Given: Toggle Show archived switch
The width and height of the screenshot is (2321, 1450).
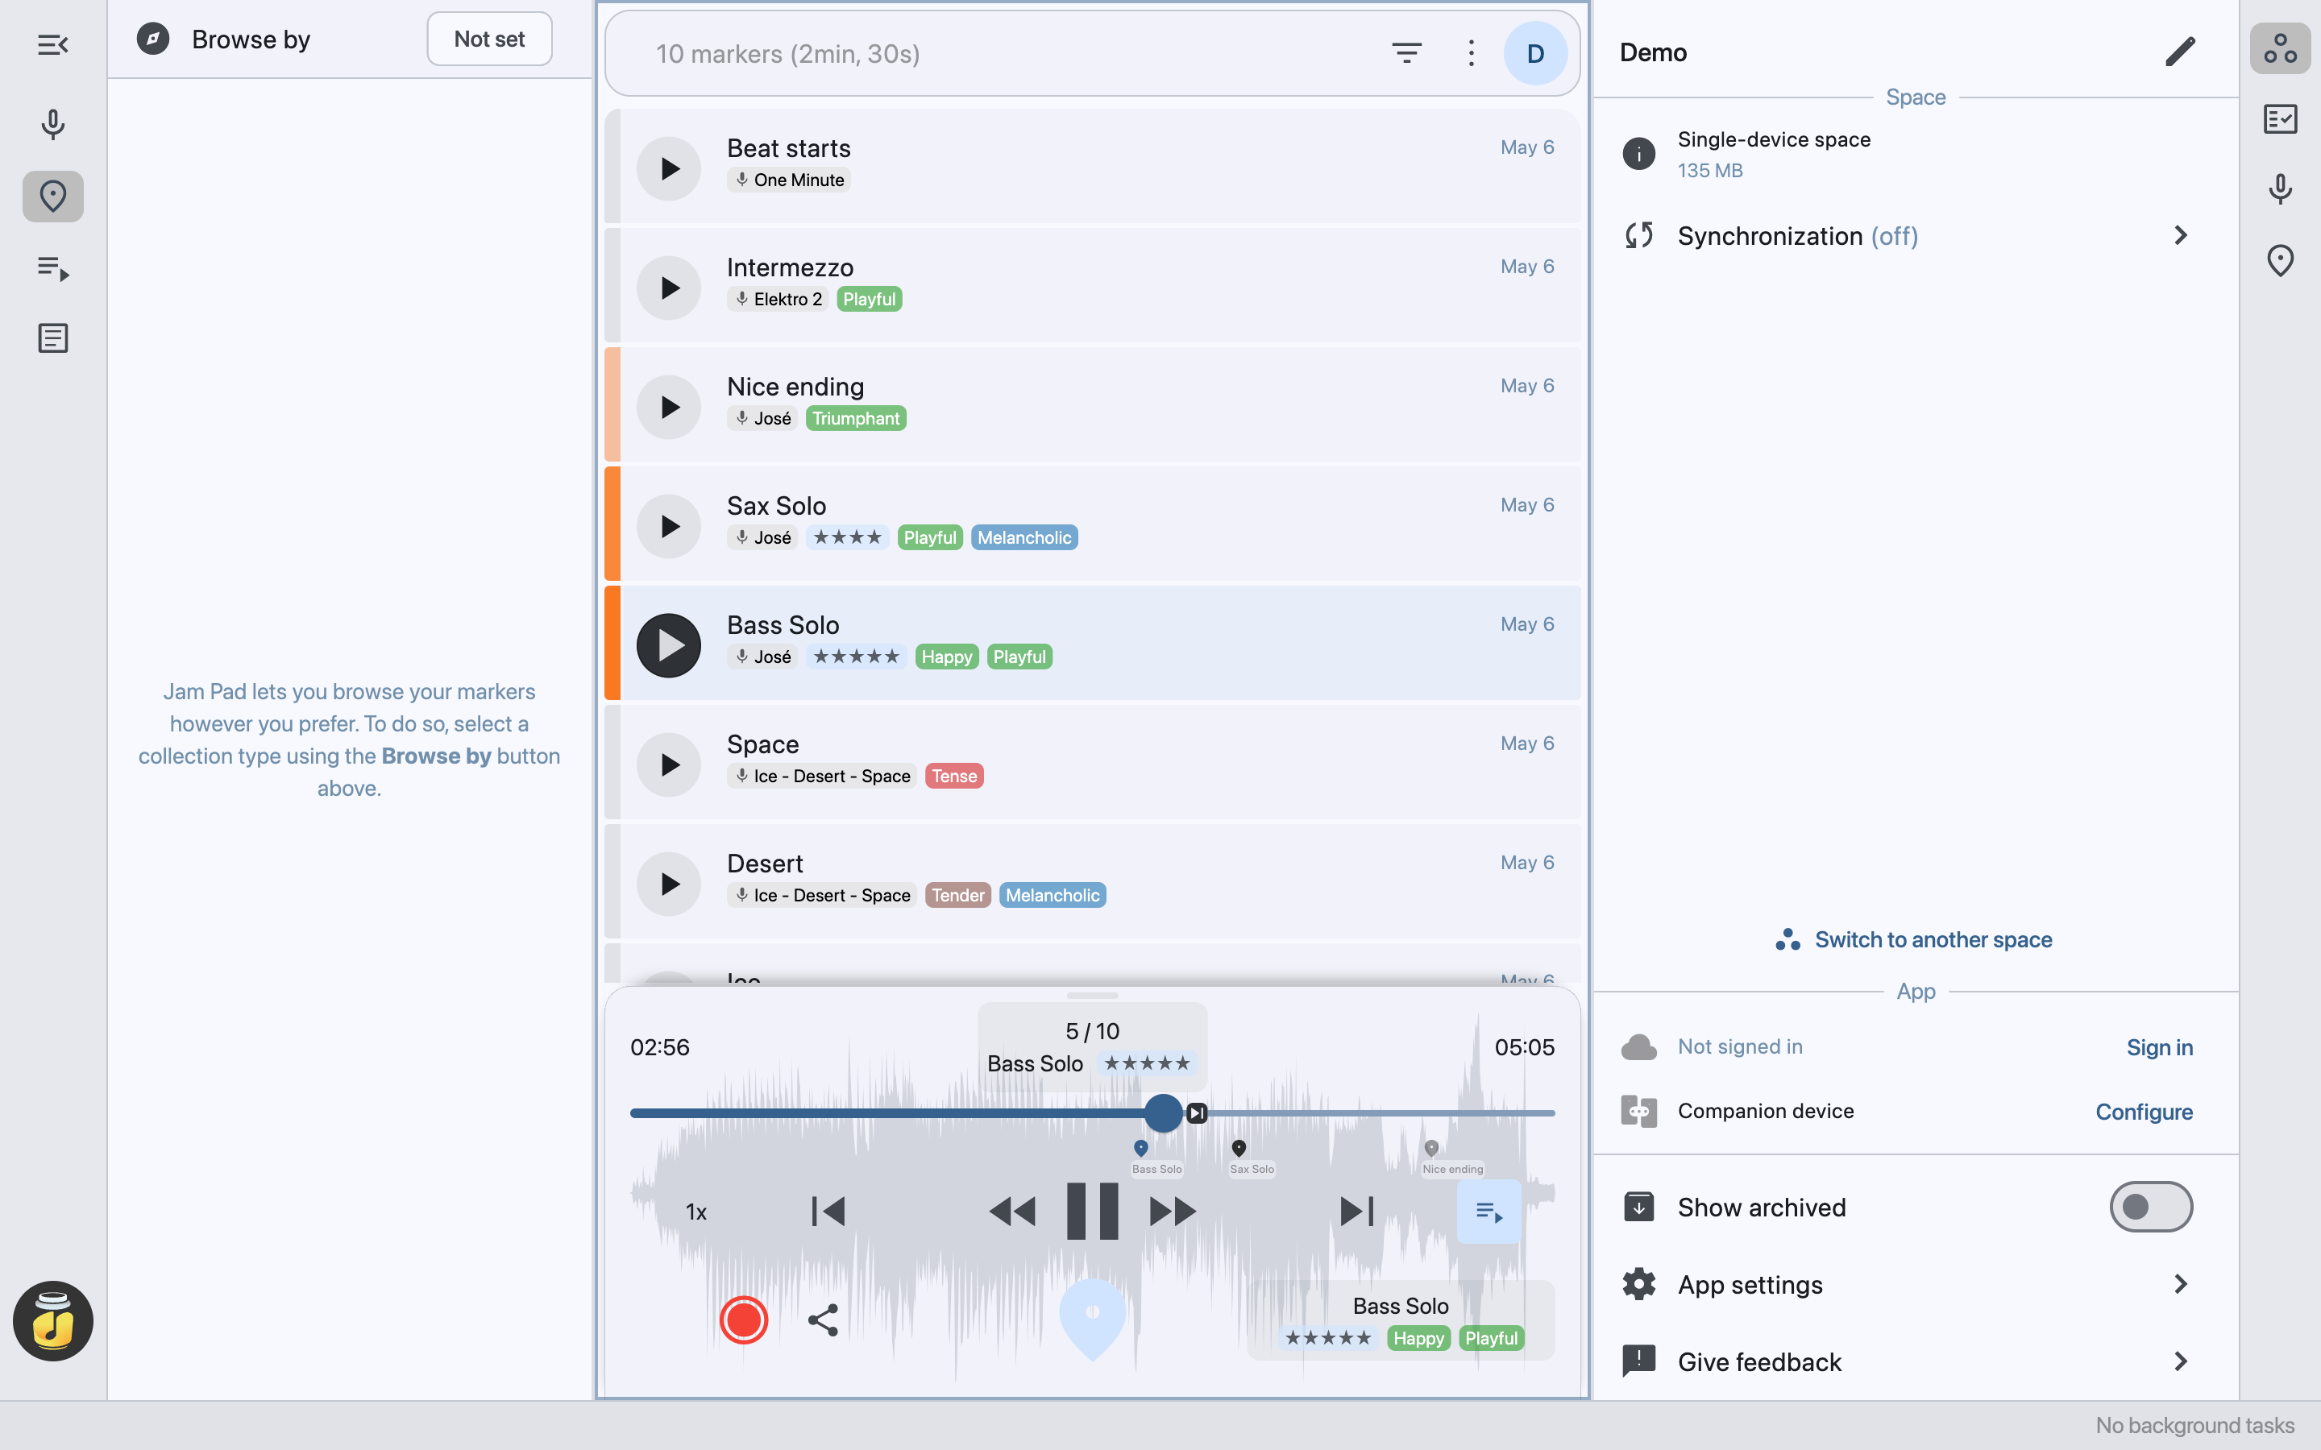Looking at the screenshot, I should [x=2150, y=1208].
